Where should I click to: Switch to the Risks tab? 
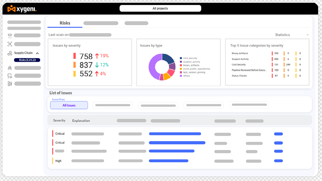click(x=65, y=23)
